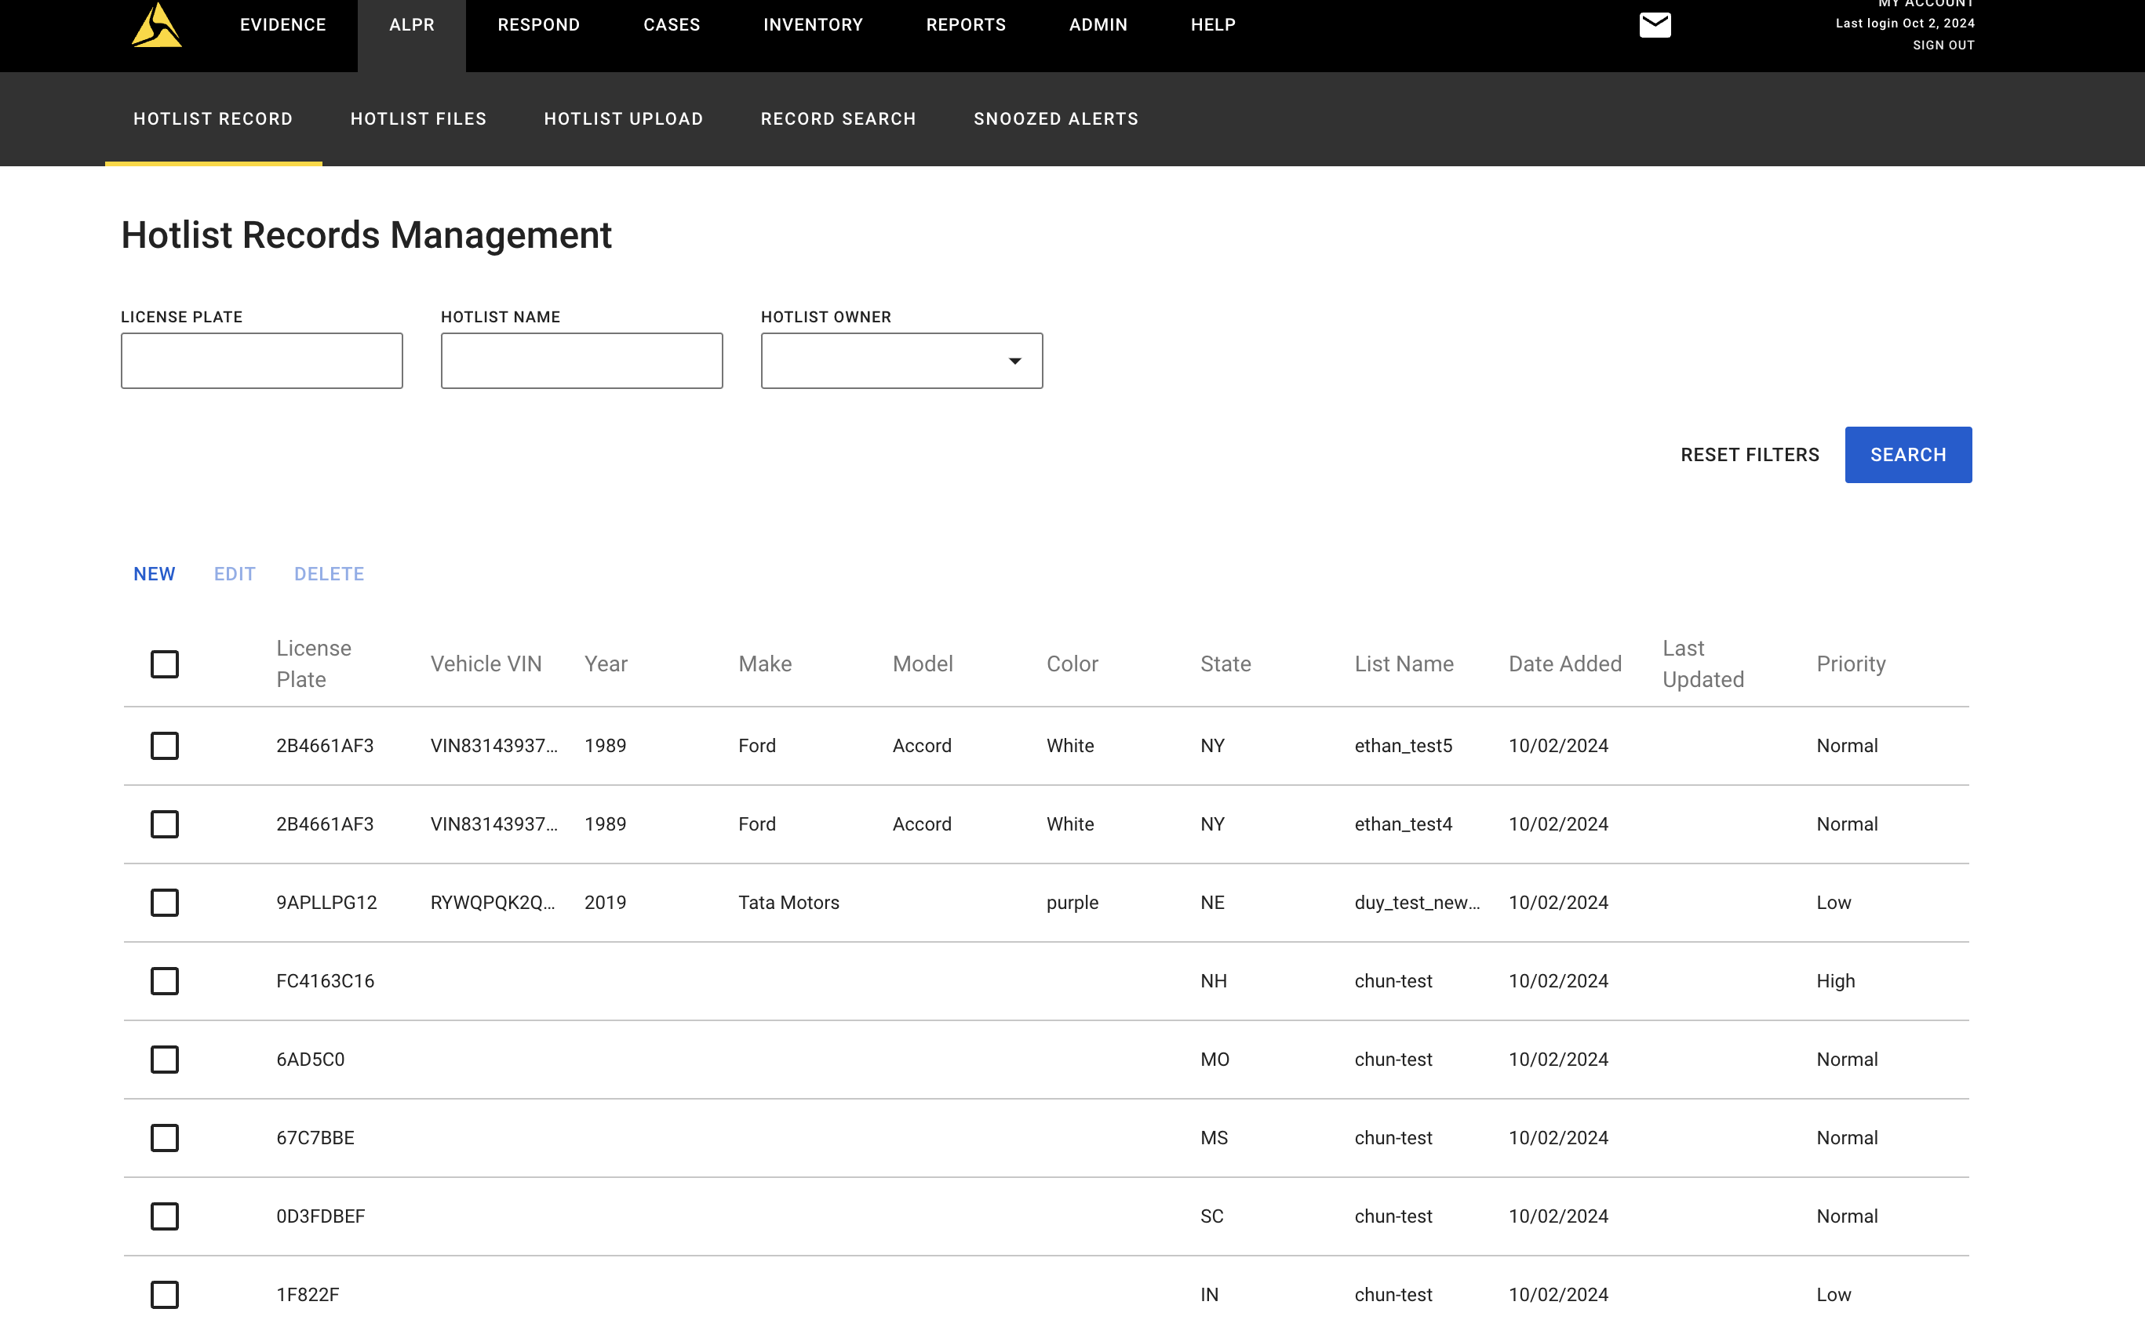
Task: Go to the Record Search tab
Action: tap(838, 119)
